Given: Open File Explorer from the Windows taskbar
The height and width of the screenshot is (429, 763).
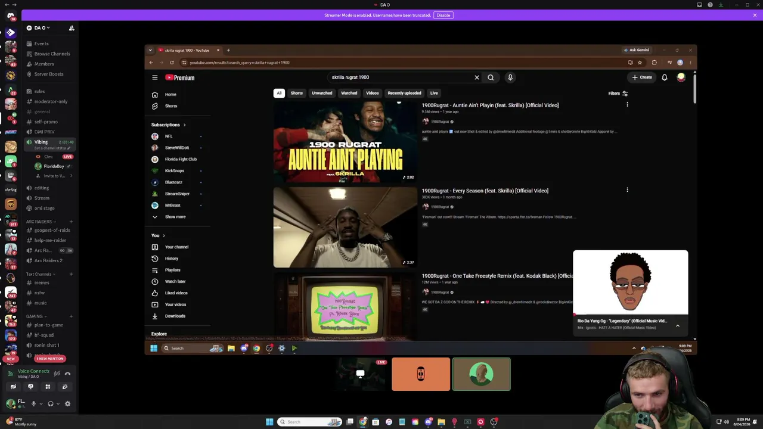Looking at the screenshot, I should pyautogui.click(x=441, y=422).
